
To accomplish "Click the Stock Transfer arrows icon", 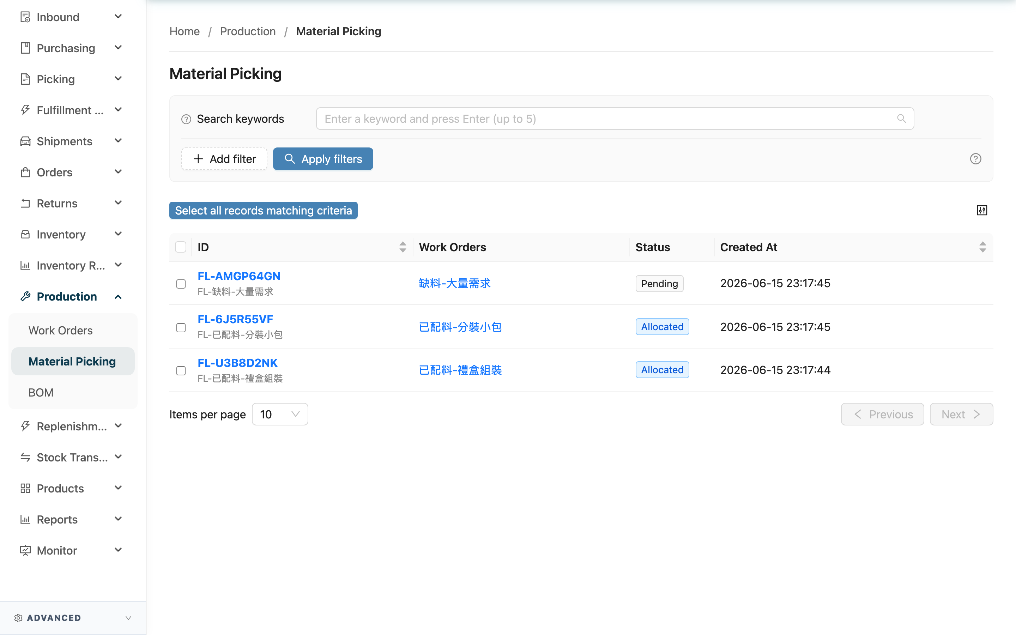I will pos(25,457).
